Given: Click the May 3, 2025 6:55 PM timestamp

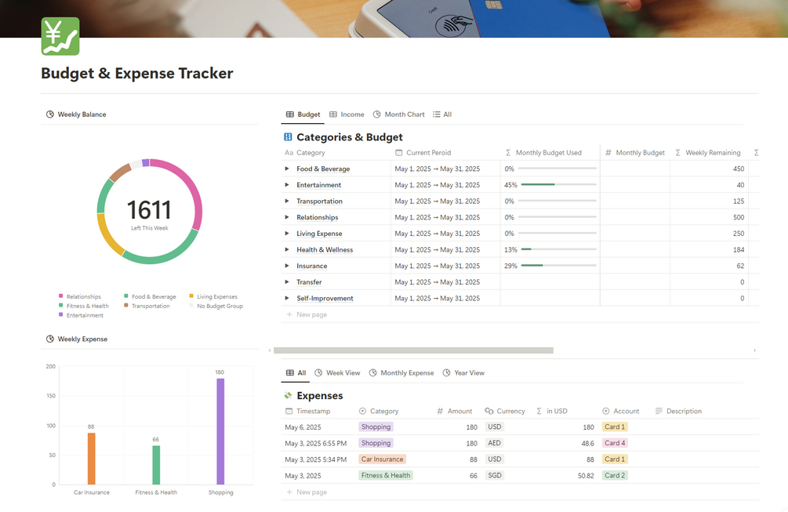Looking at the screenshot, I should [316, 444].
